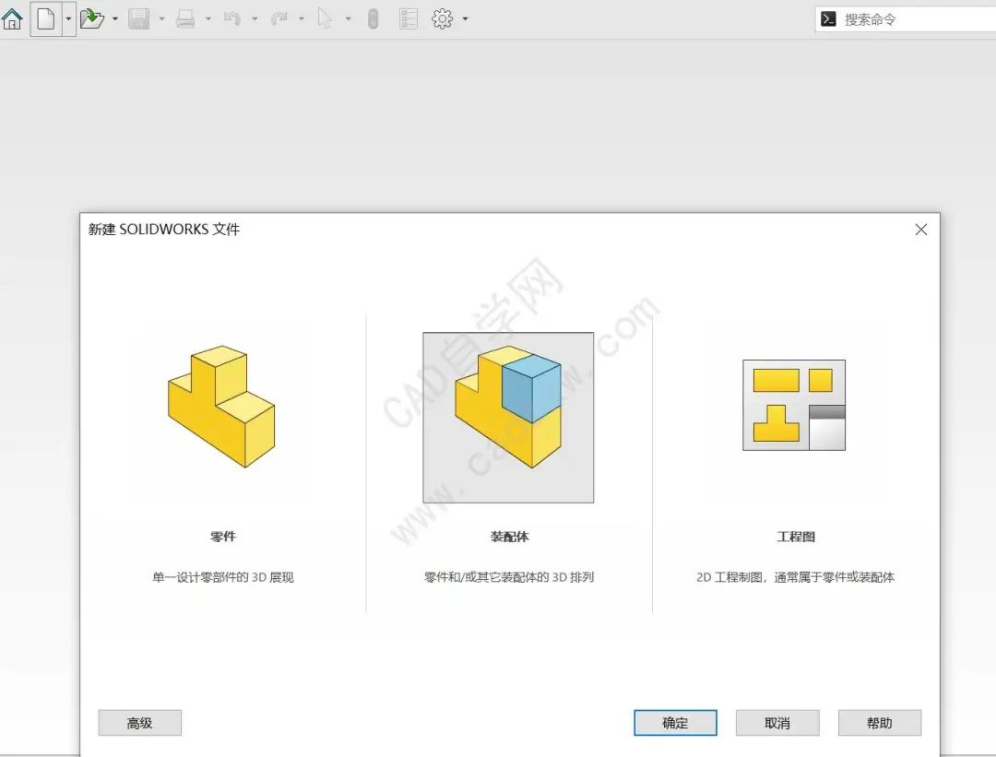Select the 装配体 assembly template image
Image resolution: width=996 pixels, height=757 pixels.
click(508, 418)
